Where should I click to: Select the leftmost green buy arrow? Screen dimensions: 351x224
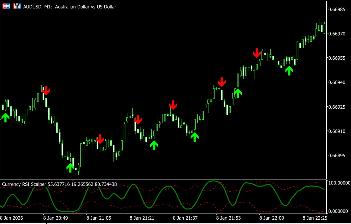point(5,117)
